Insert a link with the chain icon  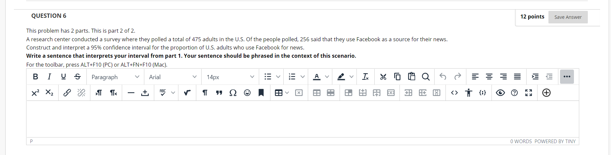(x=67, y=93)
